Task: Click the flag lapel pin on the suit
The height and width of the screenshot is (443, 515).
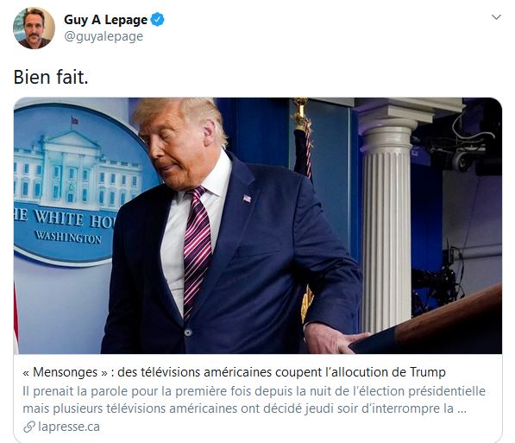Action: 247,199
